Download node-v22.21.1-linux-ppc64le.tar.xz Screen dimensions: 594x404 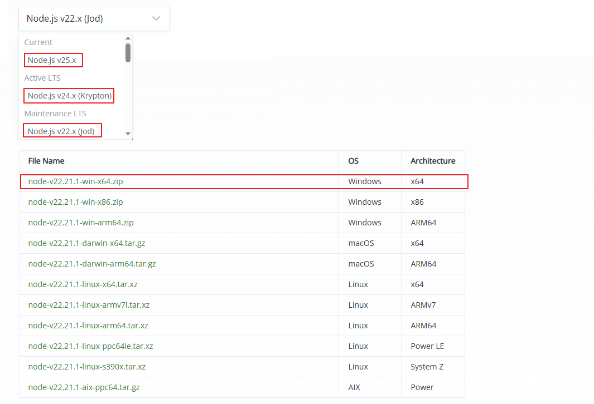90,346
